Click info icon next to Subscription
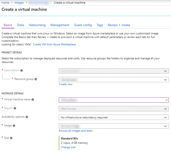This screenshot has height=152, width=171. pyautogui.click(x=22, y=70)
